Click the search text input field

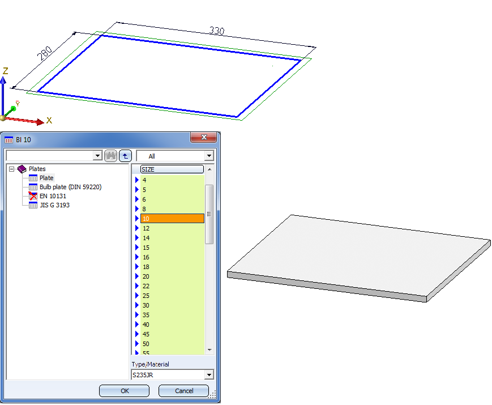click(x=50, y=156)
